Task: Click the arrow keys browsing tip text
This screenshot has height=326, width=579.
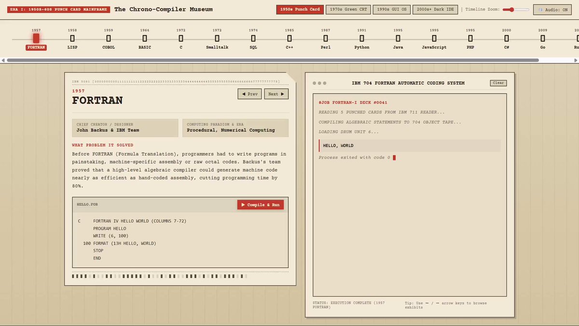Action: 446,305
